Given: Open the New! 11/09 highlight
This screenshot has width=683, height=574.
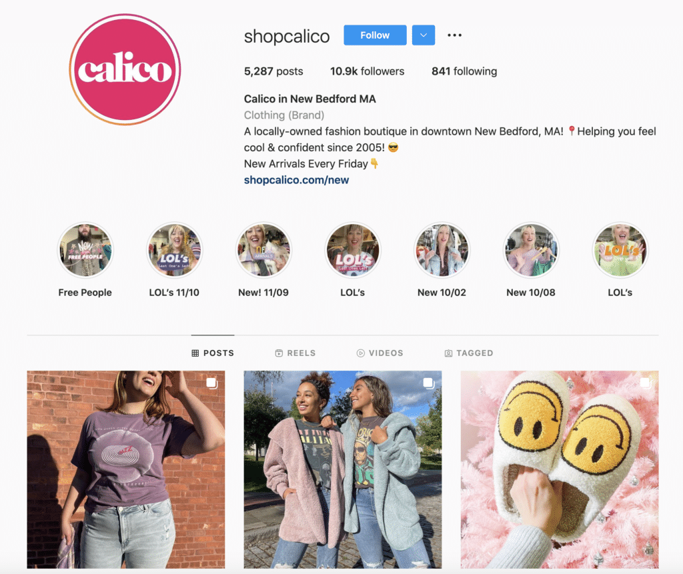Looking at the screenshot, I should tap(263, 250).
